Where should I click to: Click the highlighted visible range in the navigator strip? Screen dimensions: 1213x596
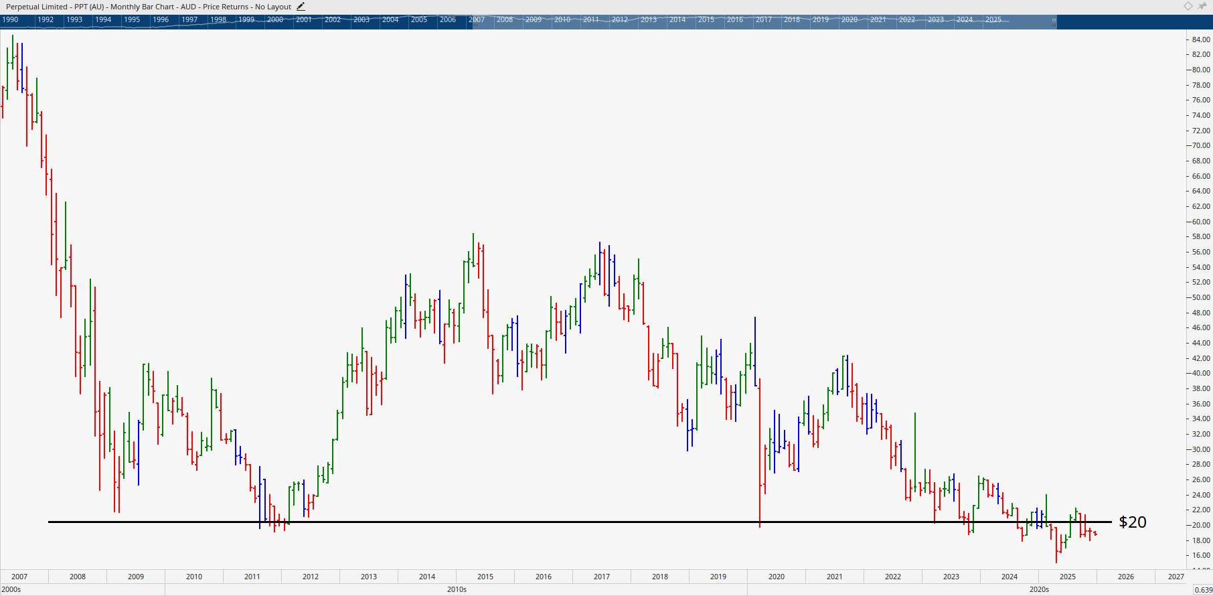(763, 21)
